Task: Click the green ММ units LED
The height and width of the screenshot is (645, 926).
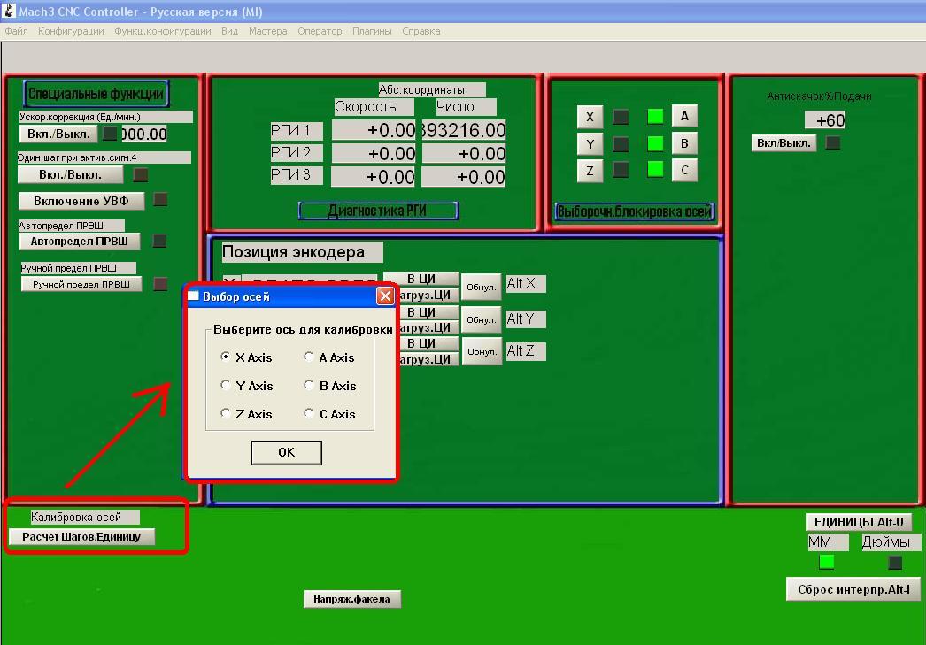Action: point(827,561)
